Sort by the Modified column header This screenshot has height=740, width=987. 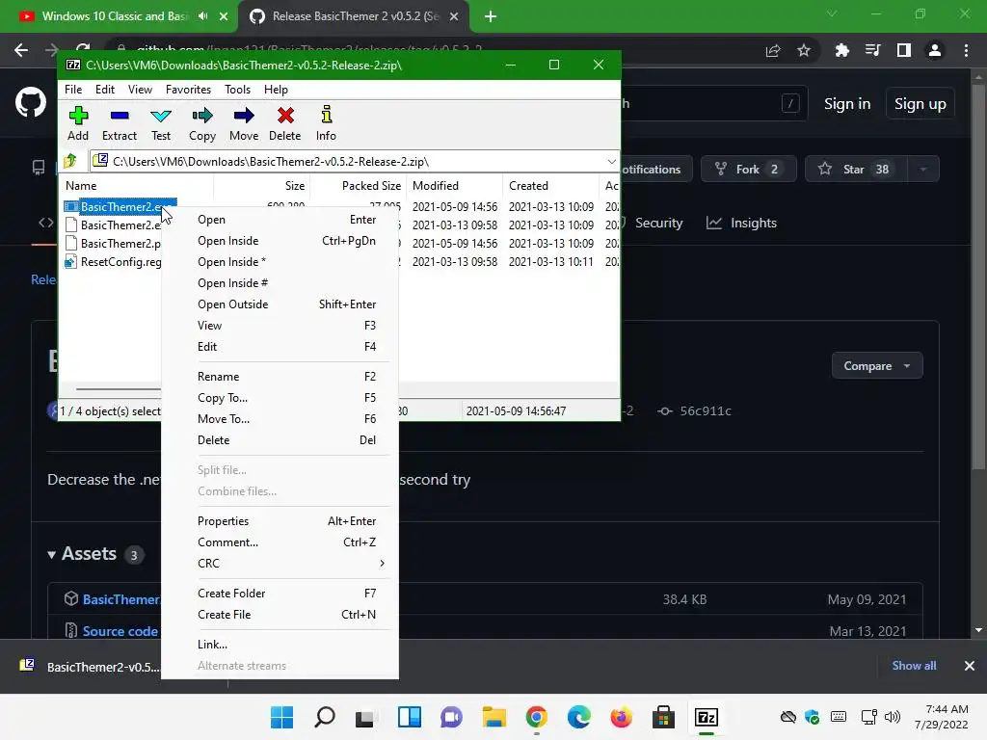455,186
